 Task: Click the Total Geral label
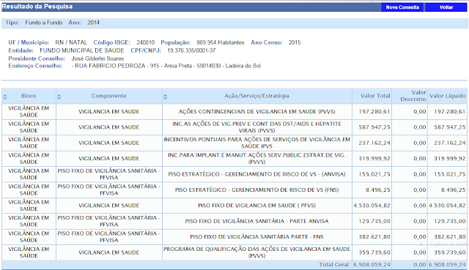click(334, 265)
